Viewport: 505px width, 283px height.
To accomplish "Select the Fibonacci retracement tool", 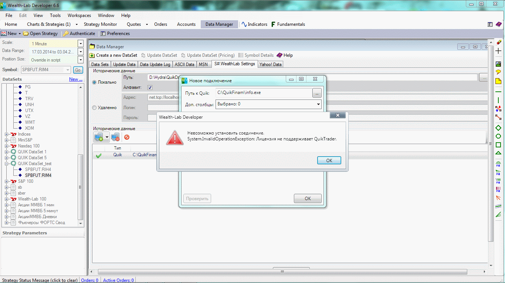I will (498, 181).
